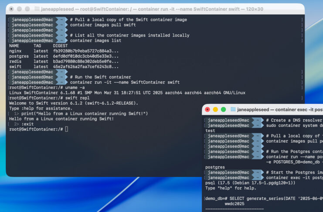Click the 'container run -it --name SwiftContainer swift' command
The width and height of the screenshot is (323, 212).
click(125, 82)
